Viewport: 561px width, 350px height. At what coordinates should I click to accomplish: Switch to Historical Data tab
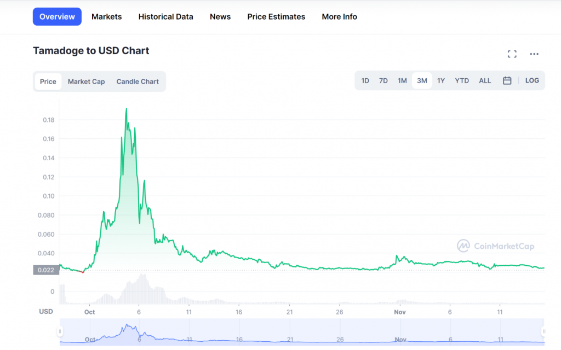coord(165,16)
